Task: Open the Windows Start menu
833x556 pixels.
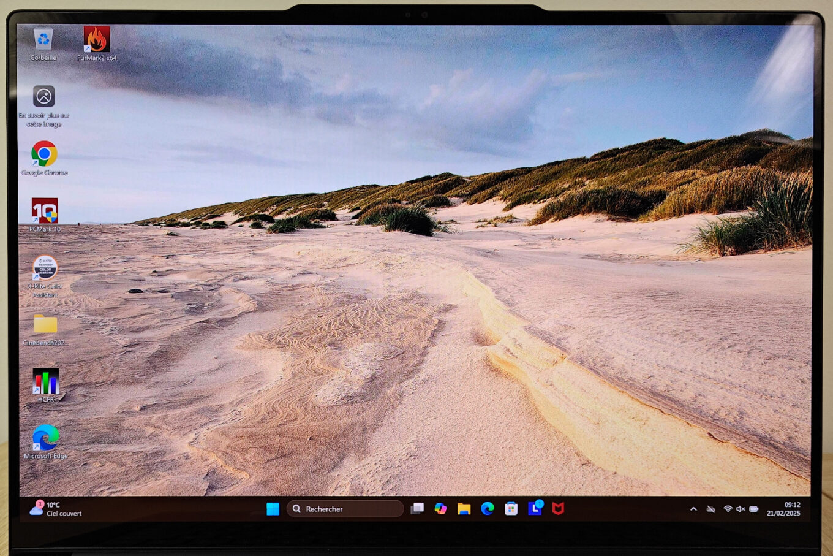Action: coord(273,509)
